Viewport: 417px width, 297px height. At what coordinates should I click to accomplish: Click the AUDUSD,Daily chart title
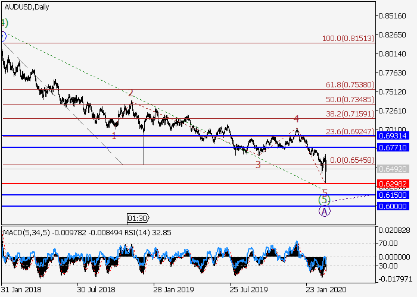(x=27, y=7)
